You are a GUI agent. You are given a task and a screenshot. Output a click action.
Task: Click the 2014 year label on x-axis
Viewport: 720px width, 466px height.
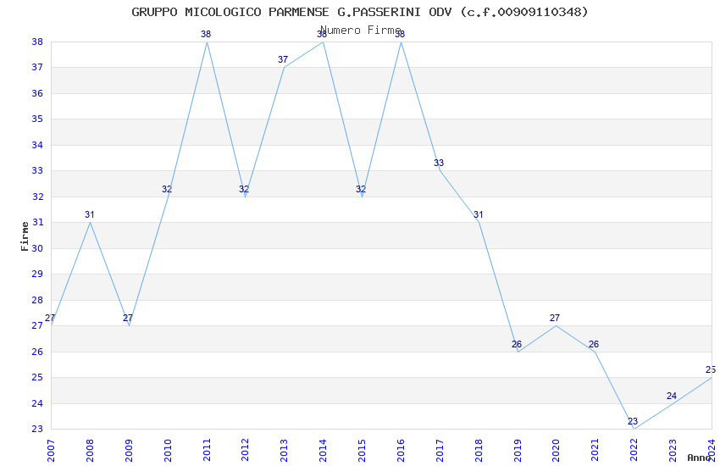click(x=324, y=450)
